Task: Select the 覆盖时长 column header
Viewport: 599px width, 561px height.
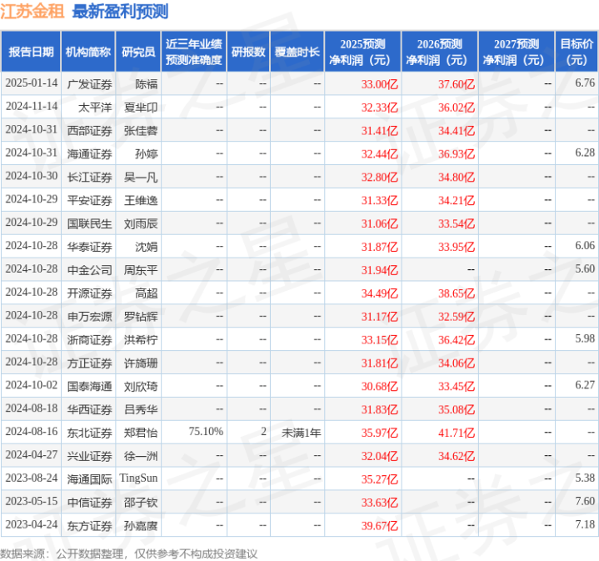Action: tap(297, 52)
